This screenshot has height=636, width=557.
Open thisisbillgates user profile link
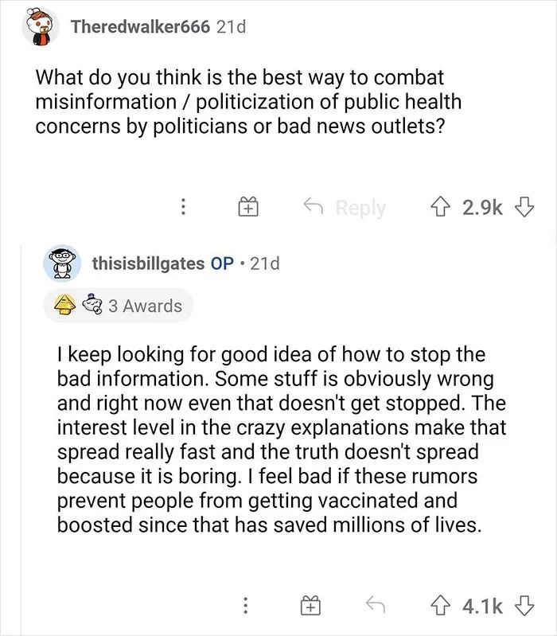[147, 263]
